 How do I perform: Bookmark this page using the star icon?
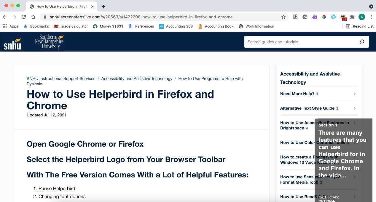click(x=283, y=17)
